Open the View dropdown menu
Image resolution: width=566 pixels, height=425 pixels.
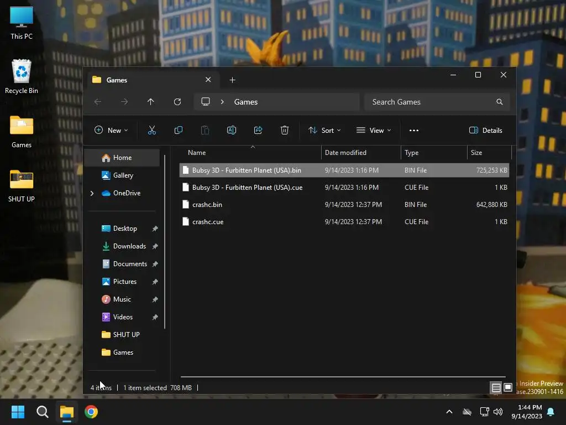374,130
